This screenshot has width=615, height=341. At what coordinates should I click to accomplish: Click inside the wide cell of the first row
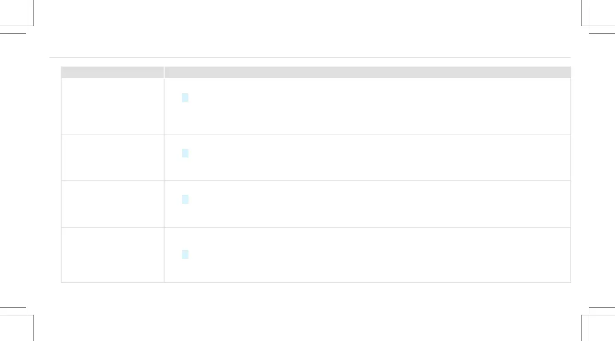click(x=368, y=106)
